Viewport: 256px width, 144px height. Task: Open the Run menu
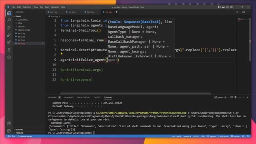click(47, 7)
